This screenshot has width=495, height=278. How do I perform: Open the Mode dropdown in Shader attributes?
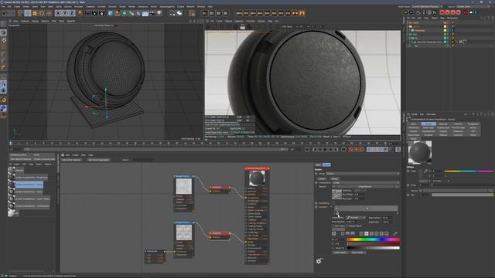[x=363, y=174]
